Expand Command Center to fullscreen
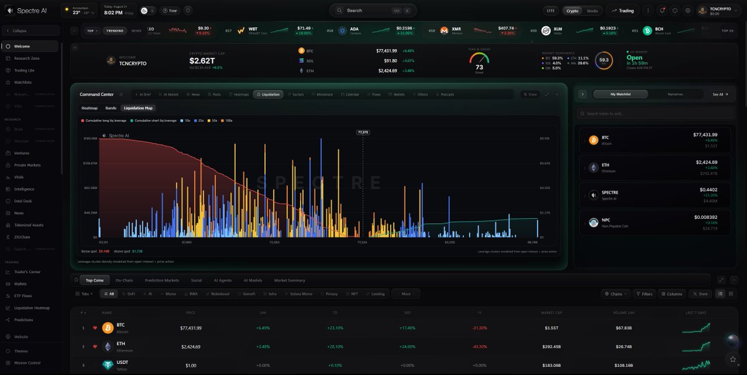The width and height of the screenshot is (747, 375). (547, 95)
